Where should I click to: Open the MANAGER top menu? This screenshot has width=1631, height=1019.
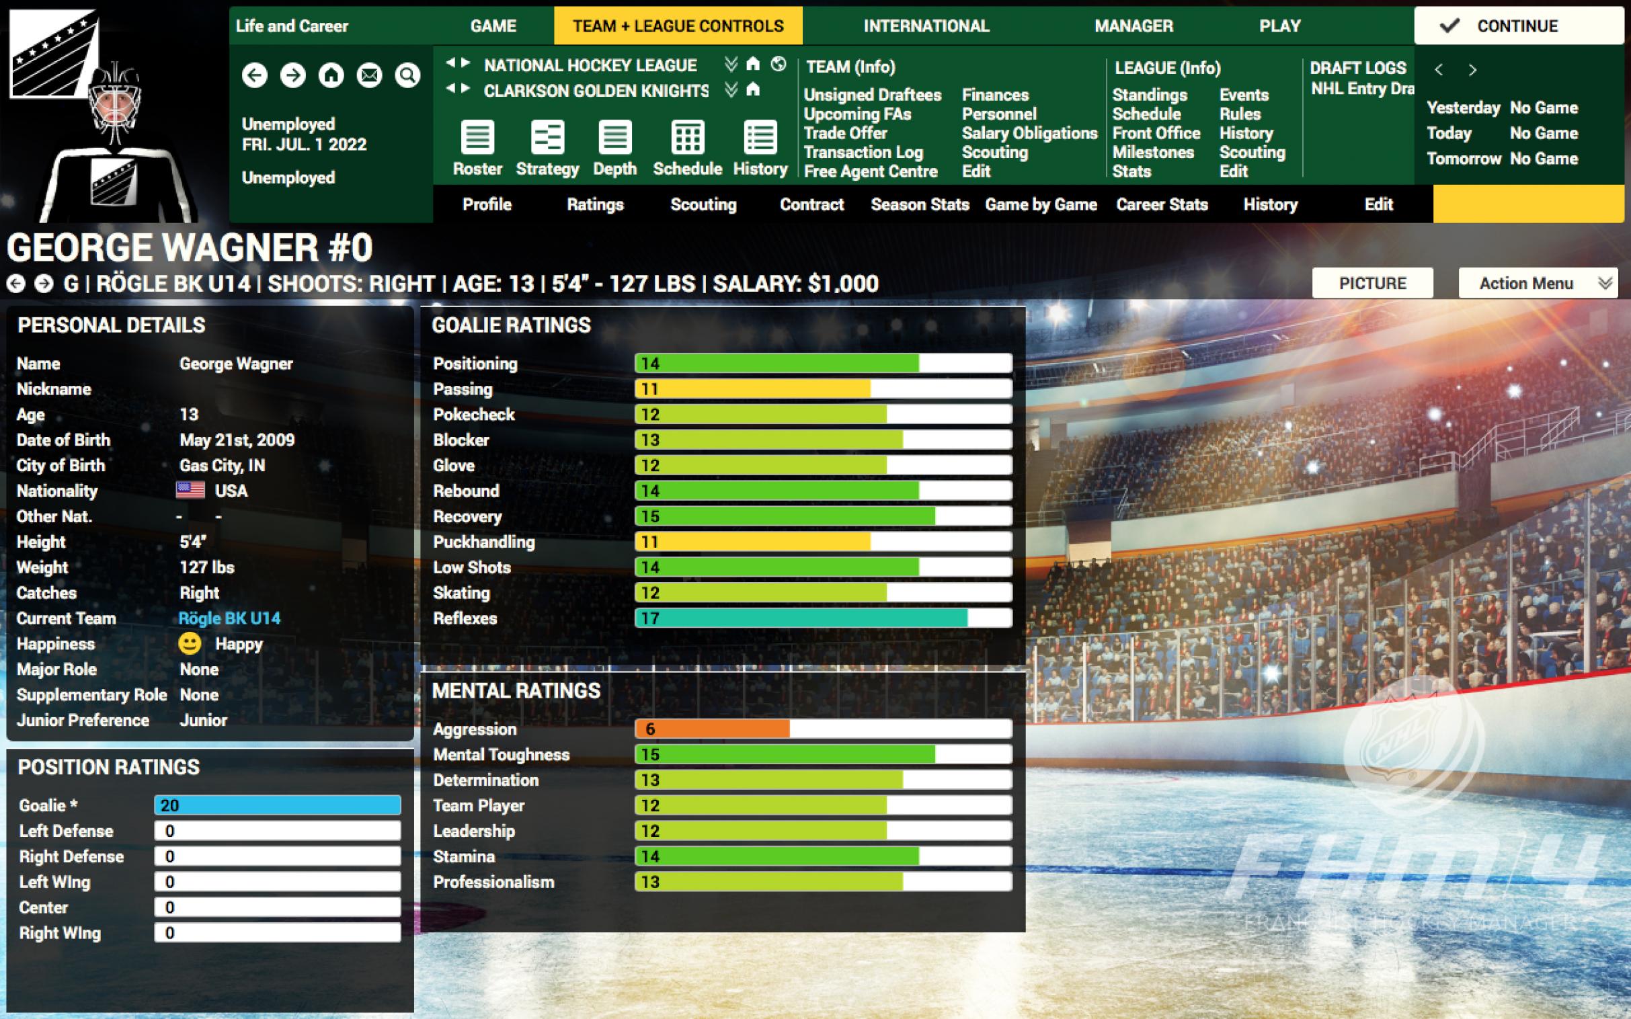click(x=1133, y=26)
